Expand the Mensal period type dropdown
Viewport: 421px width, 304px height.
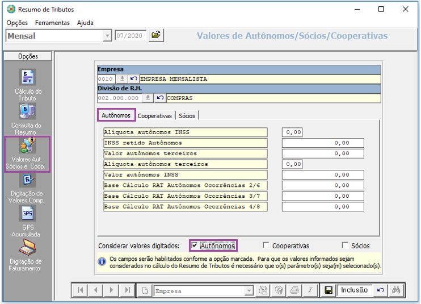[x=107, y=35]
